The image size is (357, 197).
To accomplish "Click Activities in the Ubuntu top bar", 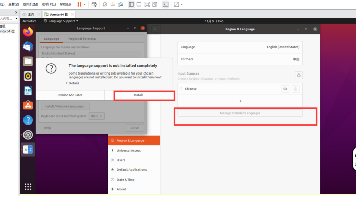I will pyautogui.click(x=30, y=21).
